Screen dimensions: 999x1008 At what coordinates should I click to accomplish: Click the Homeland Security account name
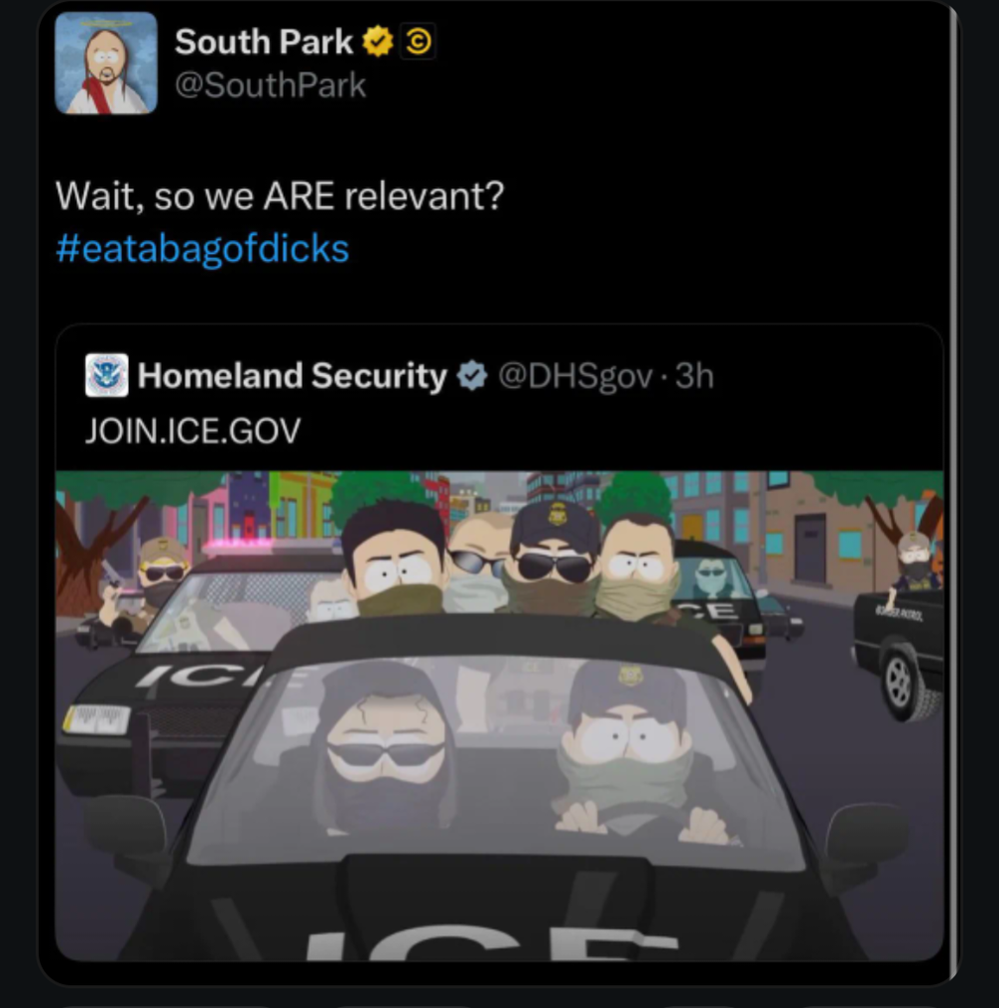293,375
